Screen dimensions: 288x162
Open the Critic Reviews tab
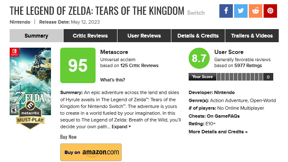(x=90, y=35)
